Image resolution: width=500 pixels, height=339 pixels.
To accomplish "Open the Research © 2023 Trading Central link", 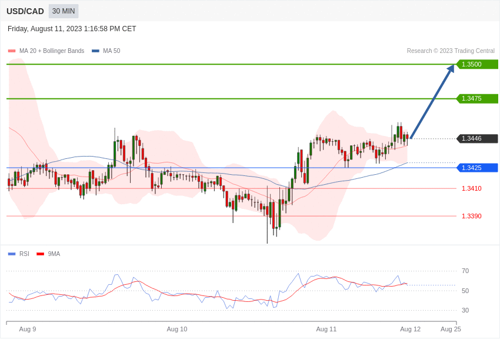I will [451, 51].
